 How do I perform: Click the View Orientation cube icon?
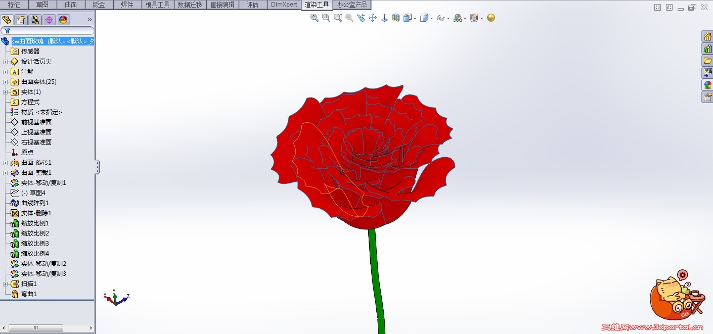pos(408,18)
